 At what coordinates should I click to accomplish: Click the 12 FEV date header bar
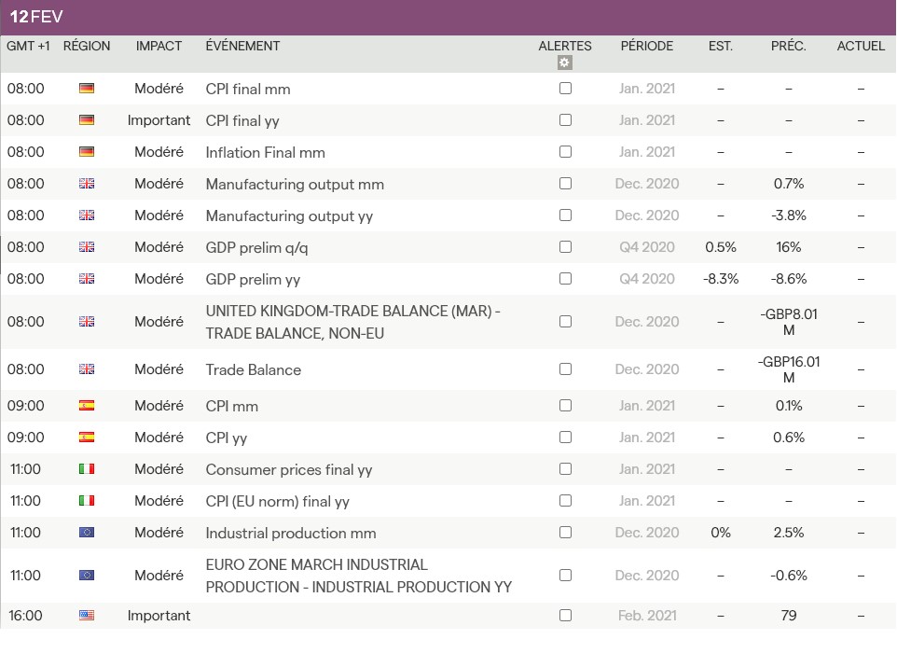click(448, 17)
